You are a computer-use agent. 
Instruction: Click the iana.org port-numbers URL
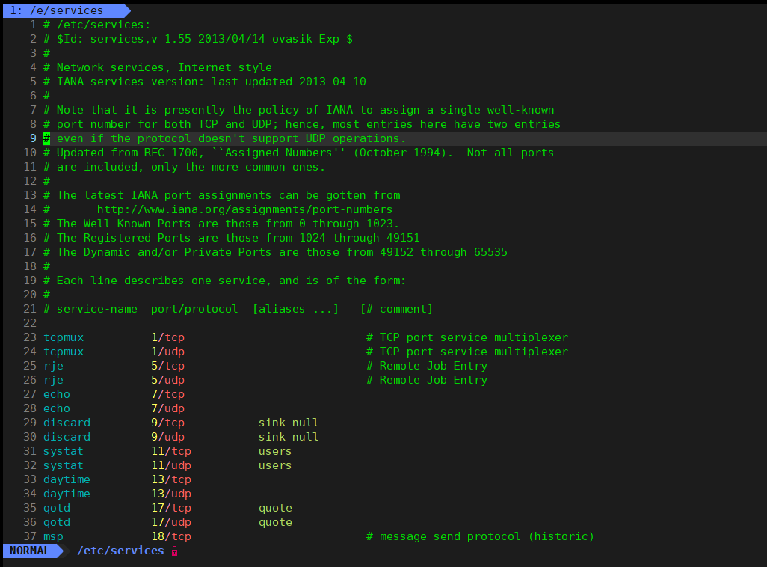tap(244, 209)
